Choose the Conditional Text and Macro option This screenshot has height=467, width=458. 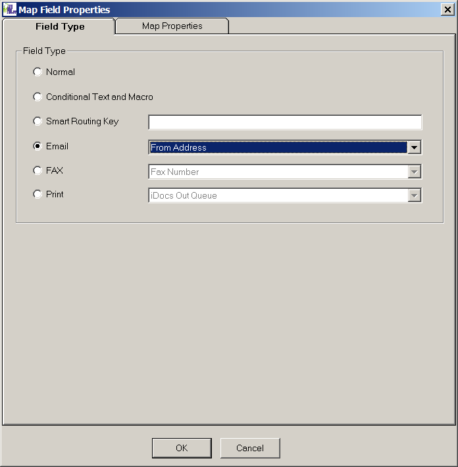pyautogui.click(x=38, y=97)
